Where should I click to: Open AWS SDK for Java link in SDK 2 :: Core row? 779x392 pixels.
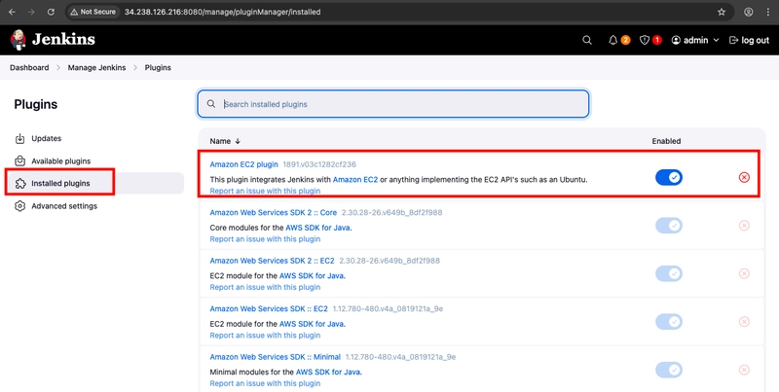pyautogui.click(x=318, y=228)
